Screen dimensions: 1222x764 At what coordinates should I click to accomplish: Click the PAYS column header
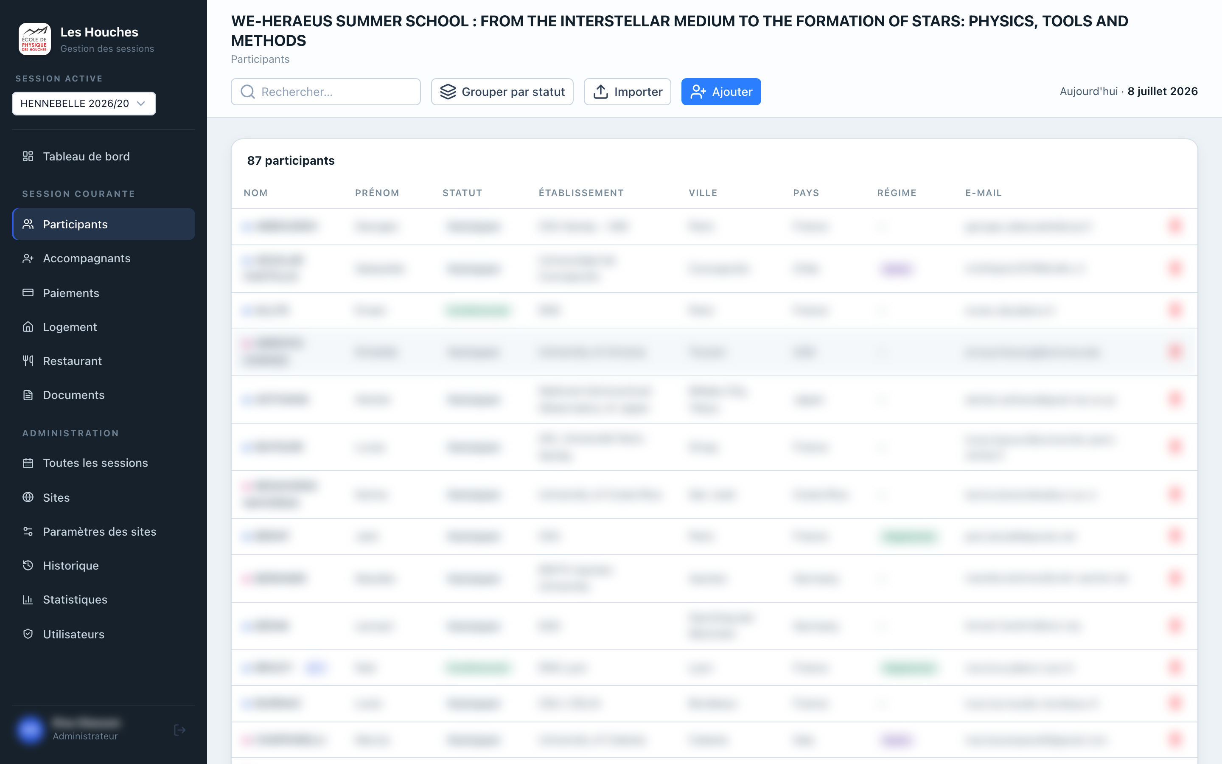[x=806, y=193]
